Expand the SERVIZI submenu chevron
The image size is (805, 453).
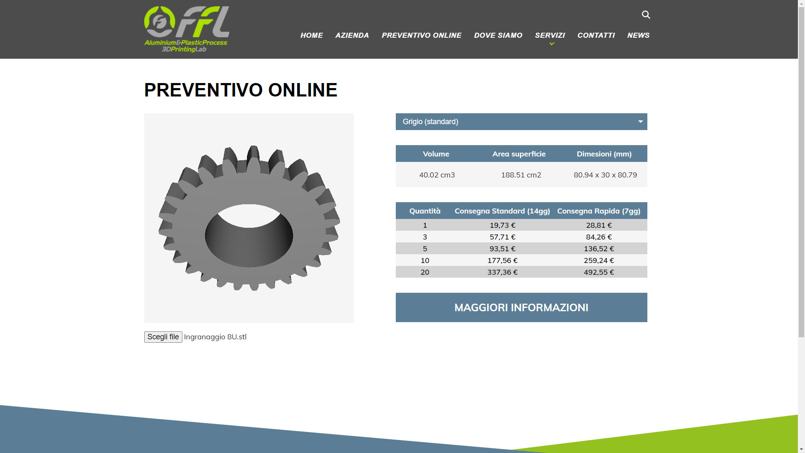click(552, 44)
